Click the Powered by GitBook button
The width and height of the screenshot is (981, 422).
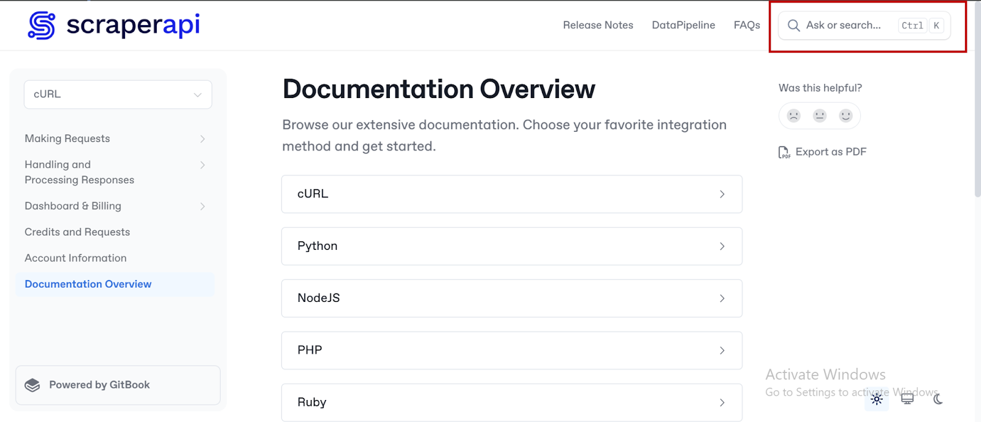click(x=118, y=385)
